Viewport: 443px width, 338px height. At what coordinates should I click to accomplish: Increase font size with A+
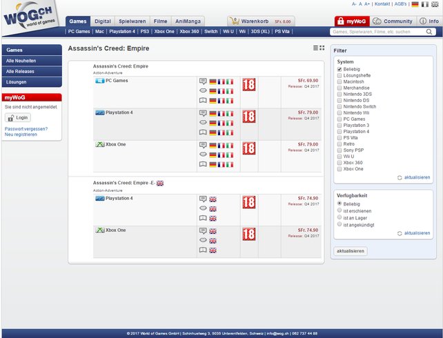coord(367,4)
